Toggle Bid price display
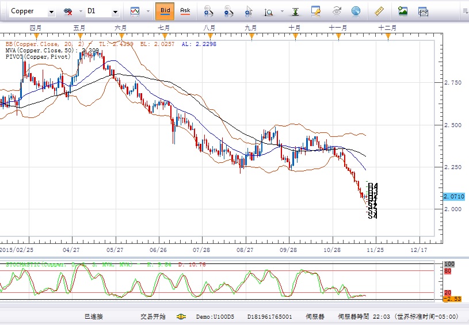 [x=165, y=11]
